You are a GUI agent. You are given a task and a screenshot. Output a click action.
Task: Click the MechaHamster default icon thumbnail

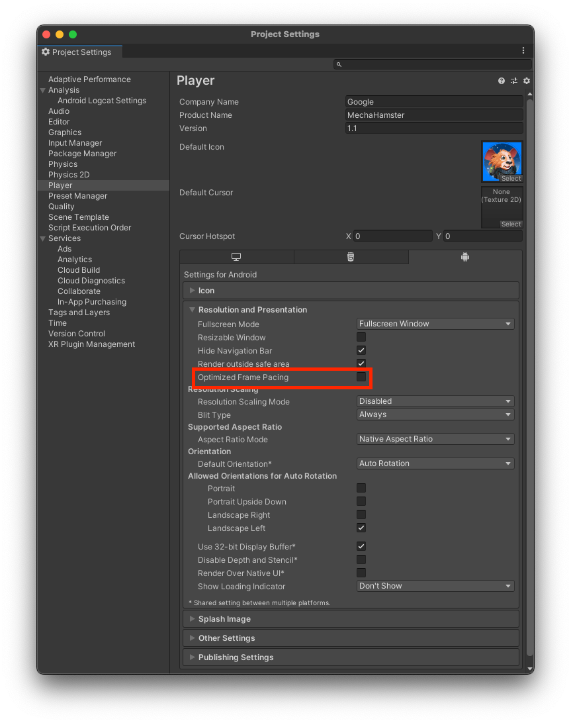[502, 160]
